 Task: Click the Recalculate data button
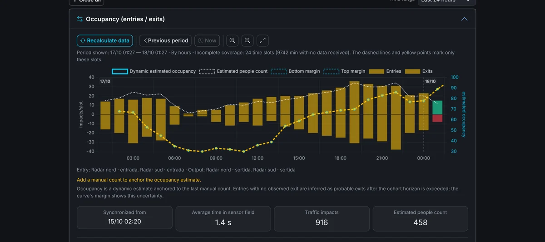point(105,40)
